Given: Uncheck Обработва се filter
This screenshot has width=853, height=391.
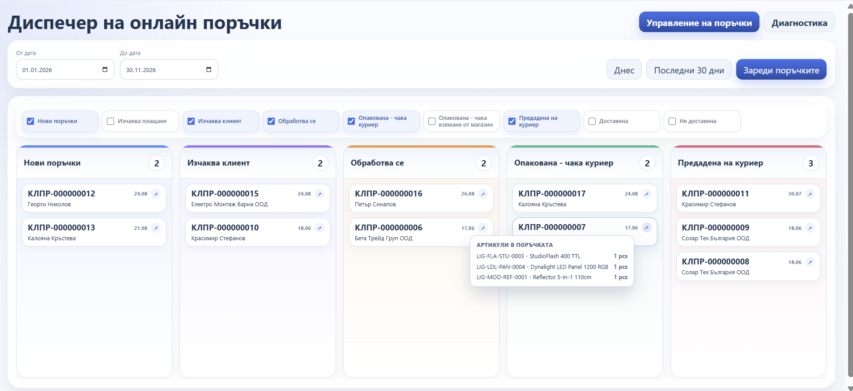Looking at the screenshot, I should 271,121.
